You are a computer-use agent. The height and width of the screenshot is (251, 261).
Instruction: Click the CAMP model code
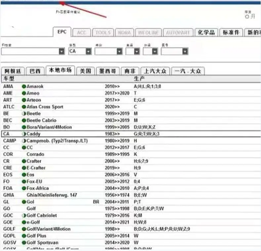tap(10, 141)
